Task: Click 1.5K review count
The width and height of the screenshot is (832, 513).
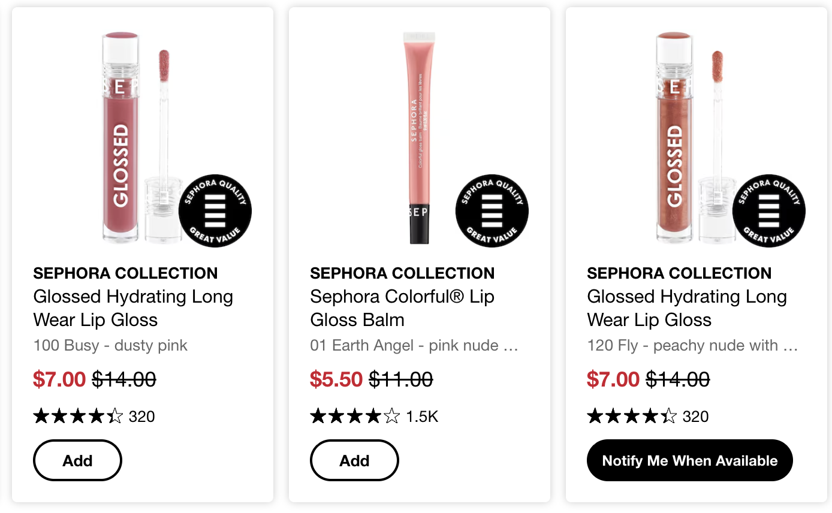Action: point(422,417)
